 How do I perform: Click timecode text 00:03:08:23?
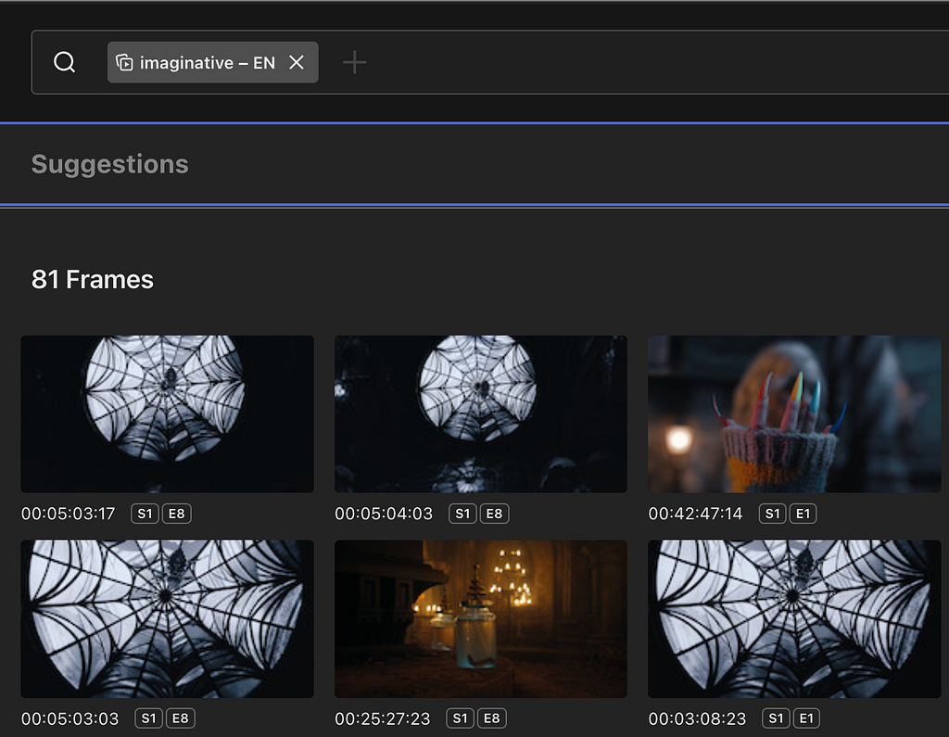click(x=697, y=718)
